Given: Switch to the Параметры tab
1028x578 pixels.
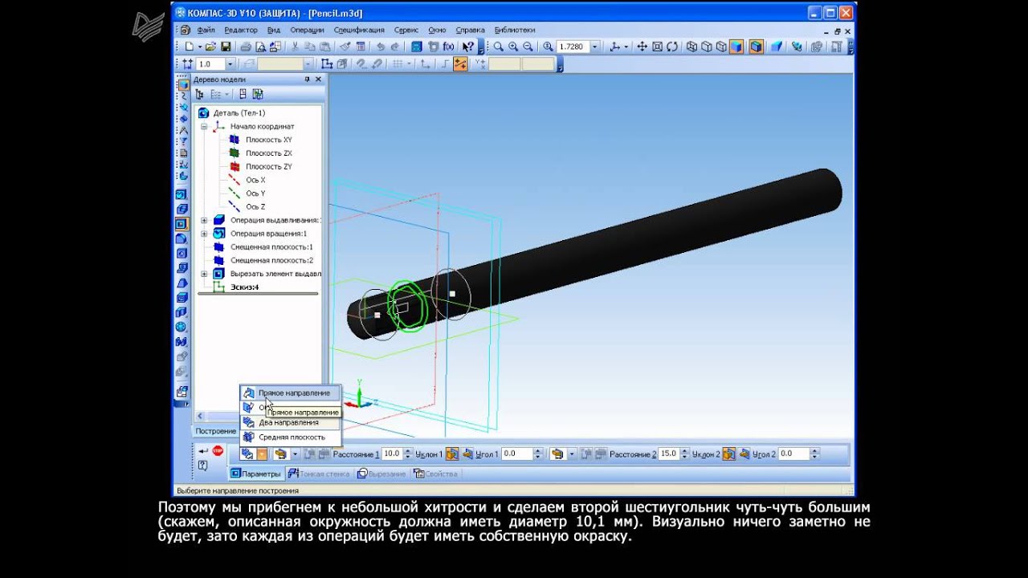Looking at the screenshot, I should pyautogui.click(x=255, y=474).
